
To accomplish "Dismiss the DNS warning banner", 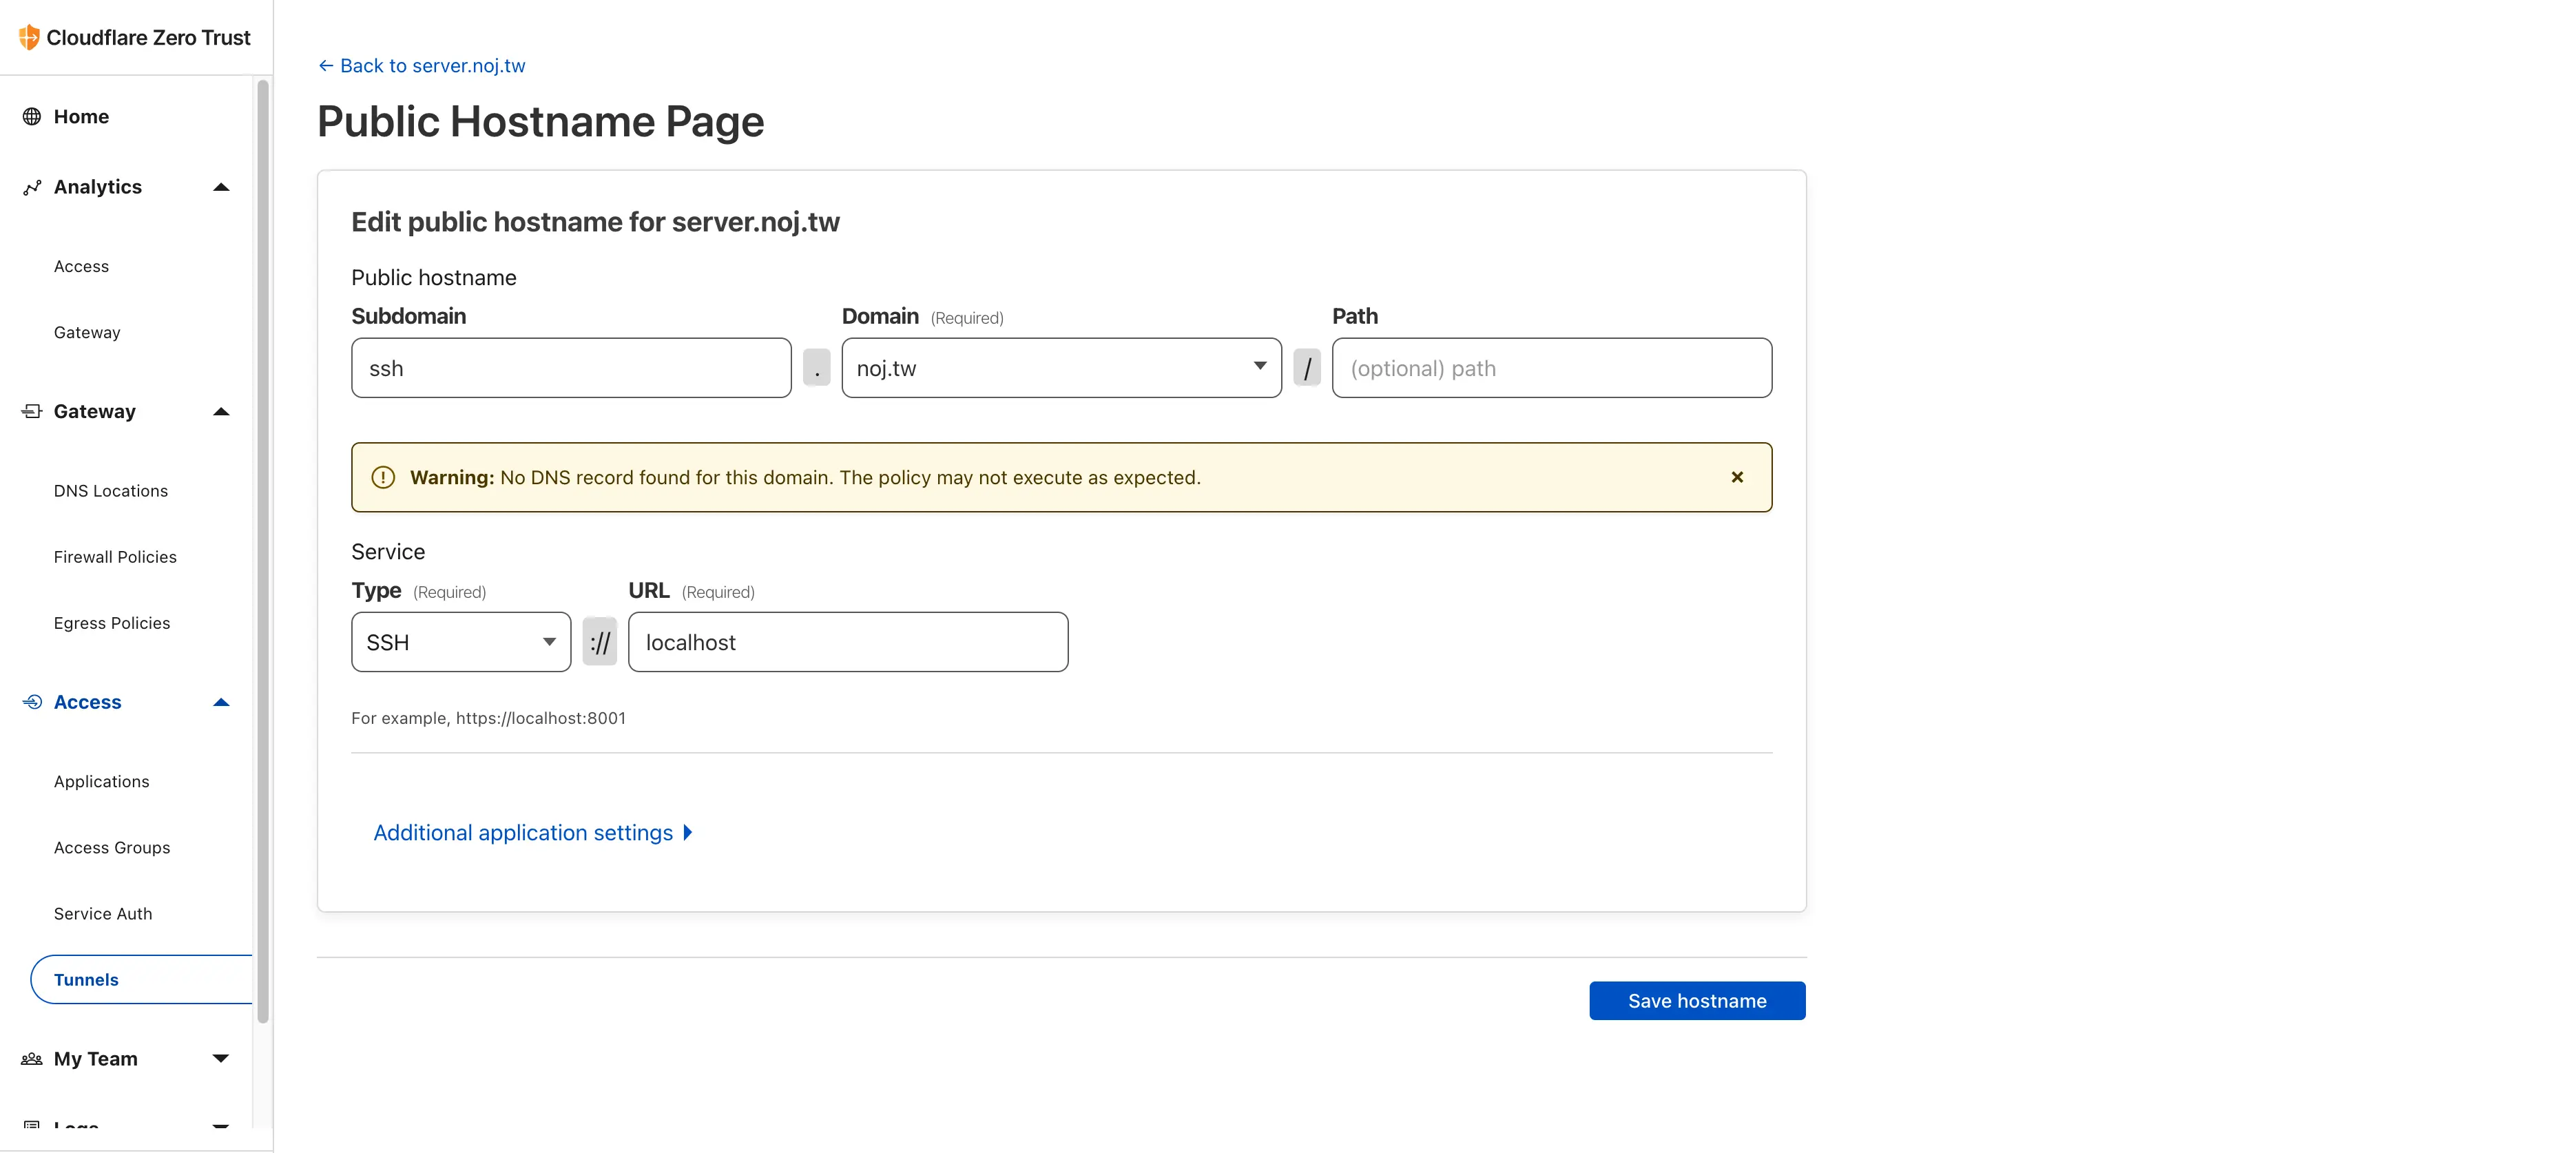I will pos(1737,477).
